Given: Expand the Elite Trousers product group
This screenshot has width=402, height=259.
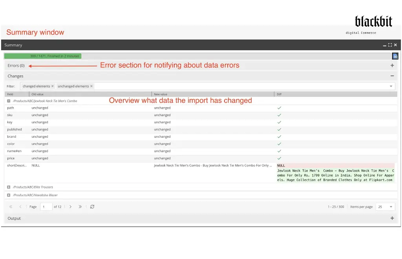Looking at the screenshot, I should 9,187.
